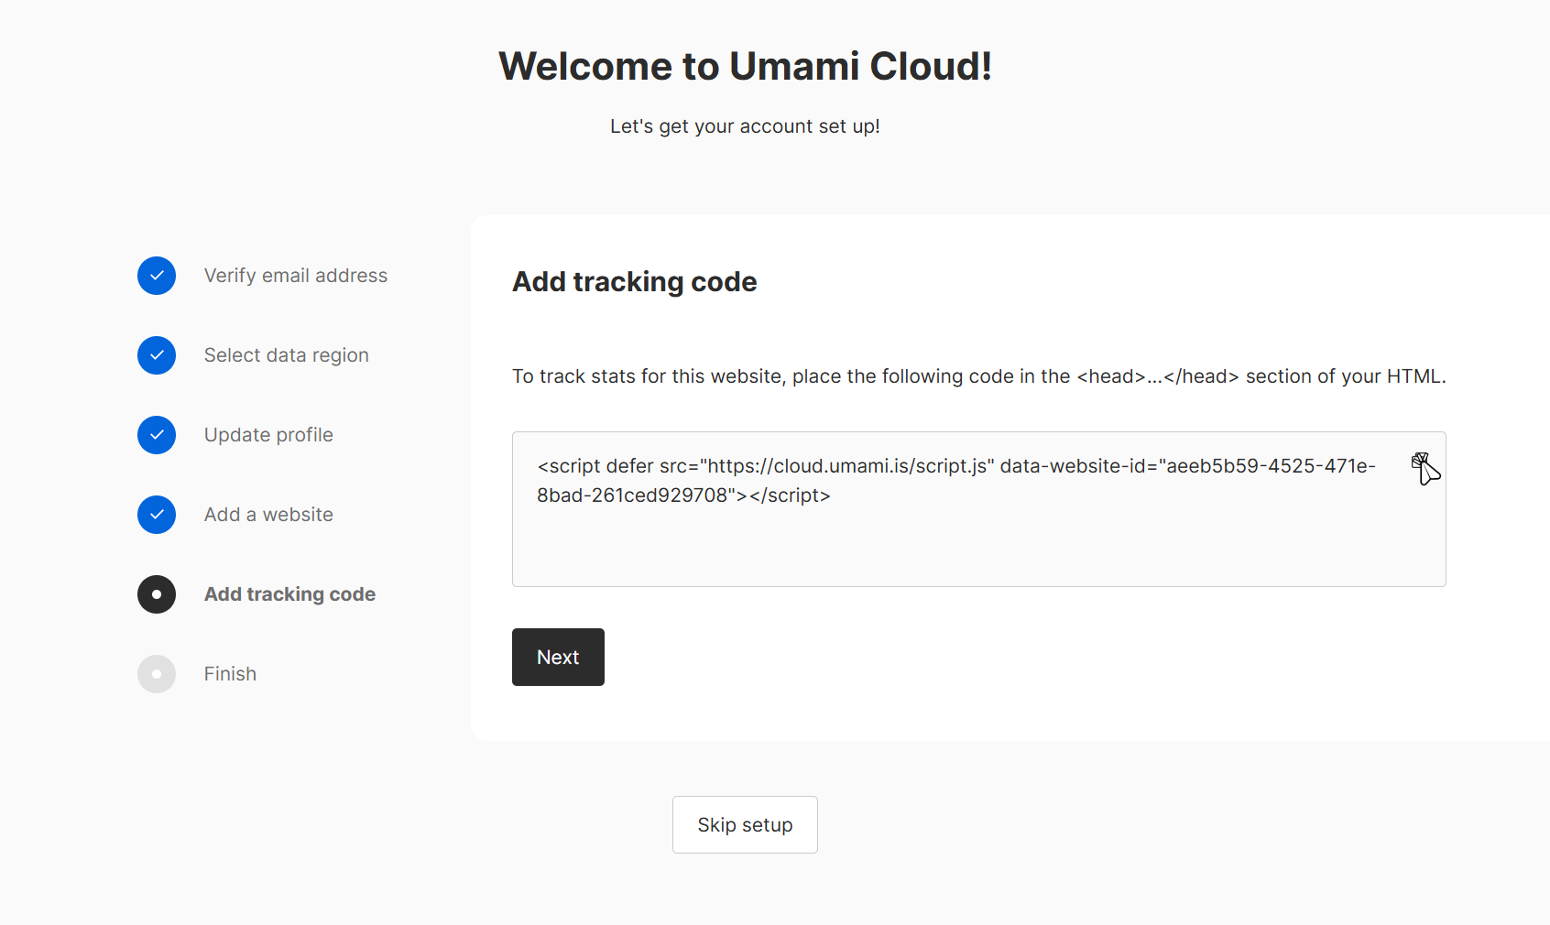Click the Finish step circle icon
Image resolution: width=1550 pixels, height=925 pixels.
pyautogui.click(x=157, y=674)
